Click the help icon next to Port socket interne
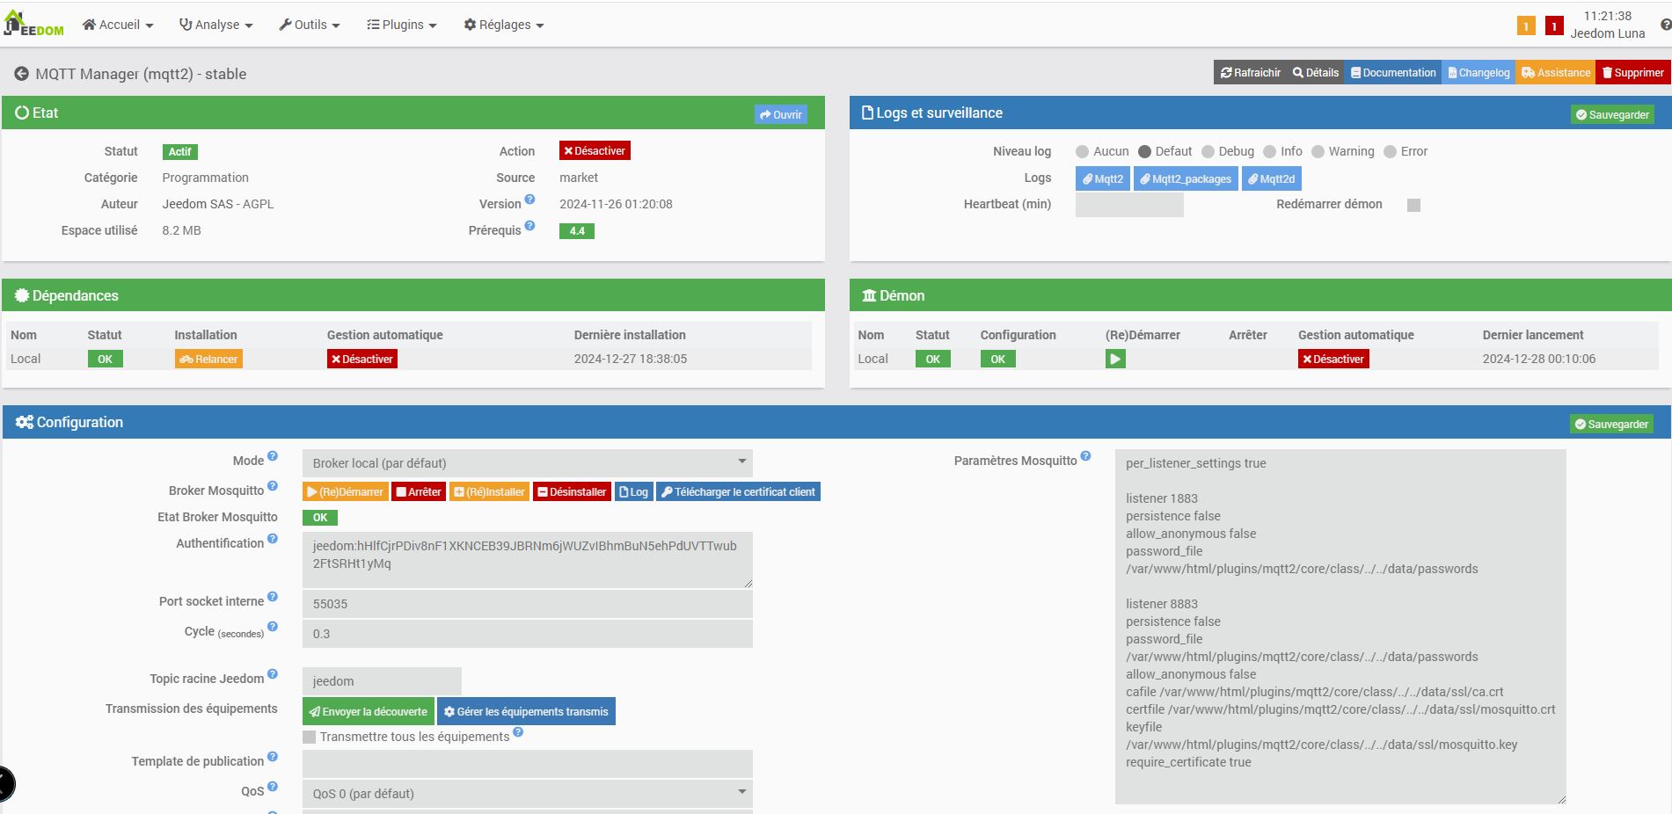The image size is (1672, 814). coord(273,597)
